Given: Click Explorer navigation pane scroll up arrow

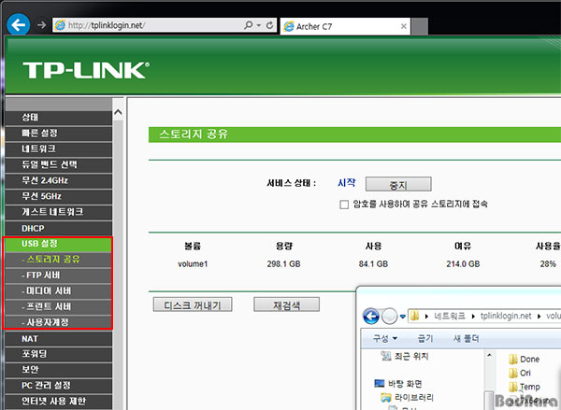Looking at the screenshot, I should tap(489, 355).
